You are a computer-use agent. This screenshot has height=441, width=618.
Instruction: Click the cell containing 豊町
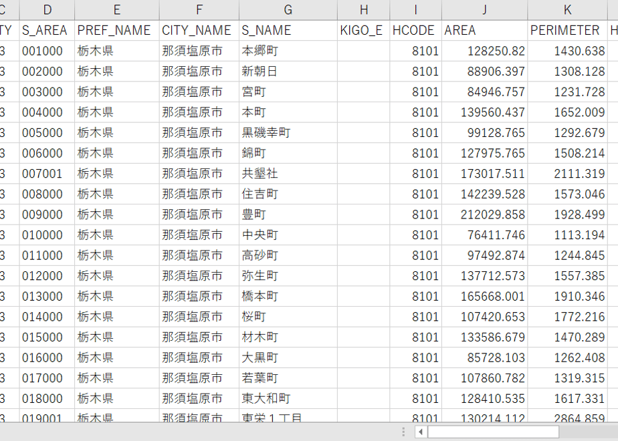[x=288, y=214]
